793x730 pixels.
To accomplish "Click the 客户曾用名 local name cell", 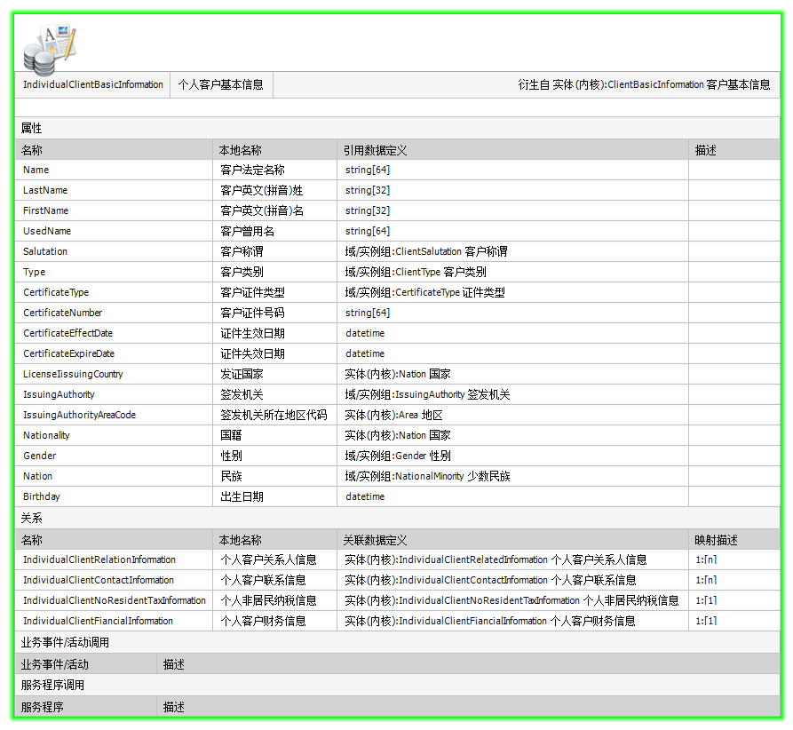I will [275, 231].
